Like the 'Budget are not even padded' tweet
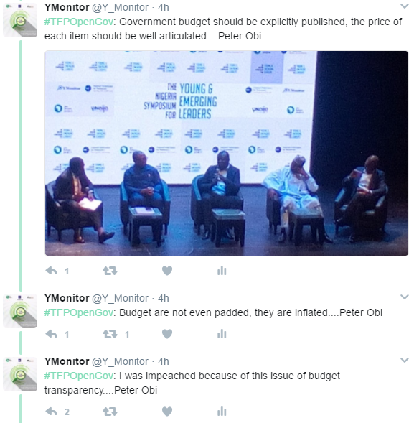Viewport: 414px width, 423px height. (x=167, y=334)
